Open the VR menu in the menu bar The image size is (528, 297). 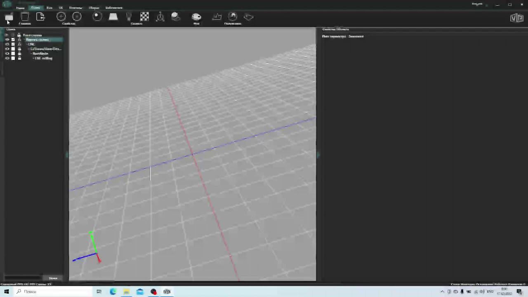tap(61, 8)
